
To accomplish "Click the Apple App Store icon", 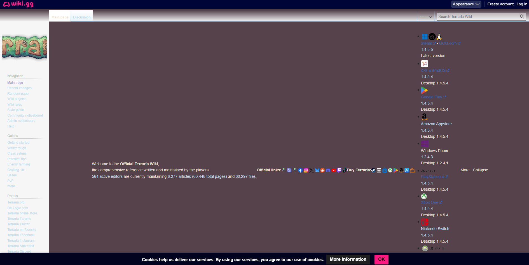I will [x=407, y=170].
